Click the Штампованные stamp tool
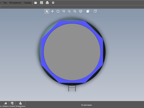 (x=20, y=104)
